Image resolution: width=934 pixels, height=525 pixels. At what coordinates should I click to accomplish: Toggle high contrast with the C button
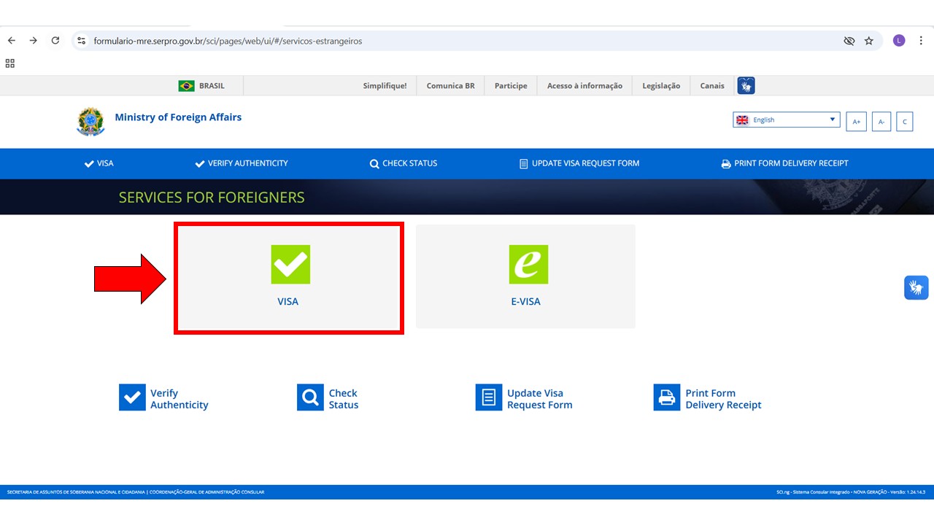(904, 122)
